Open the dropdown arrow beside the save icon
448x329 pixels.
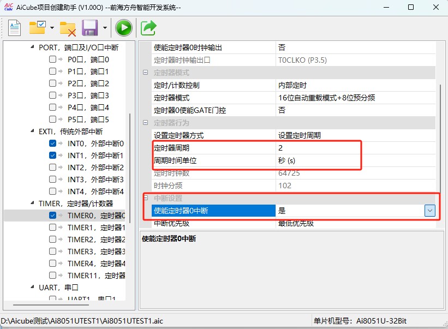tap(105, 28)
